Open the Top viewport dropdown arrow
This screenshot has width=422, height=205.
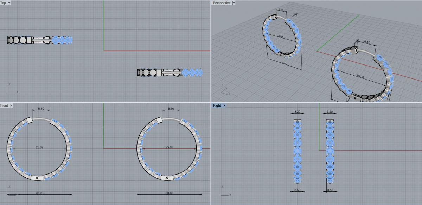tap(9, 3)
